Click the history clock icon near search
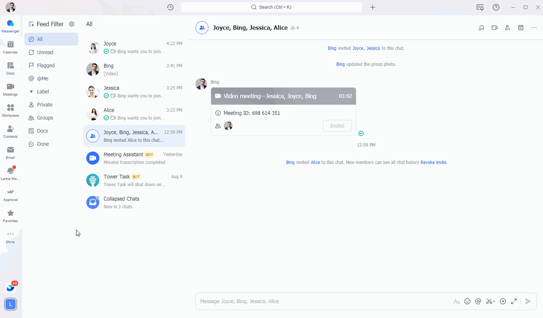 170,7
